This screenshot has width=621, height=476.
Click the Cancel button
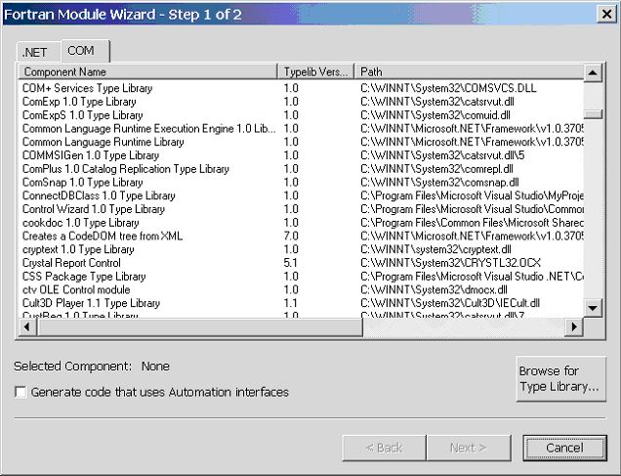click(x=564, y=448)
